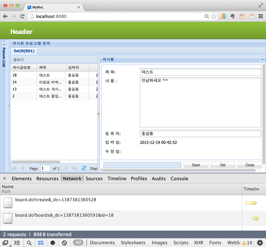Open the Audits DevTools tab

tap(159, 178)
